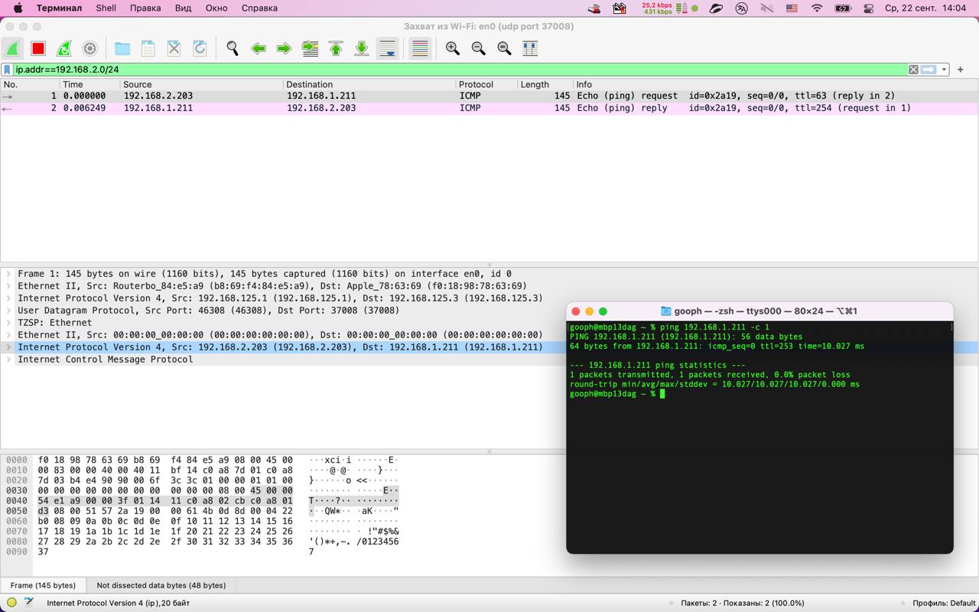The image size is (979, 612).
Task: Expand Ethernet II 00:00:00_00:00:00 row
Action: click(x=8, y=335)
